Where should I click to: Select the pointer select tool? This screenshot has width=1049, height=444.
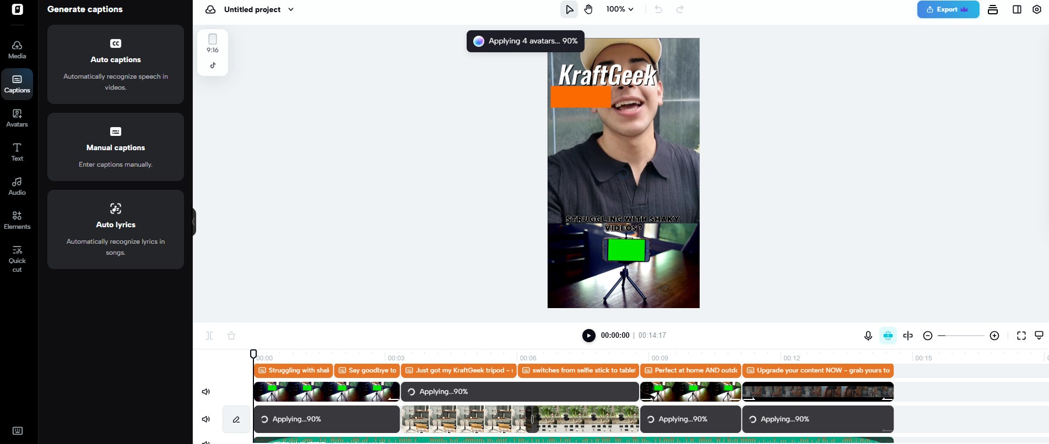[x=569, y=9]
